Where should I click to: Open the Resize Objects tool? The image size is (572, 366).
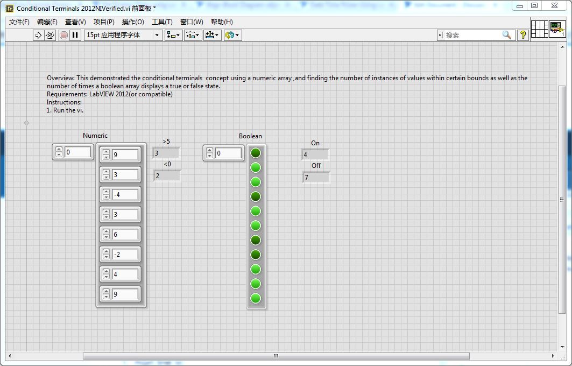pos(213,35)
